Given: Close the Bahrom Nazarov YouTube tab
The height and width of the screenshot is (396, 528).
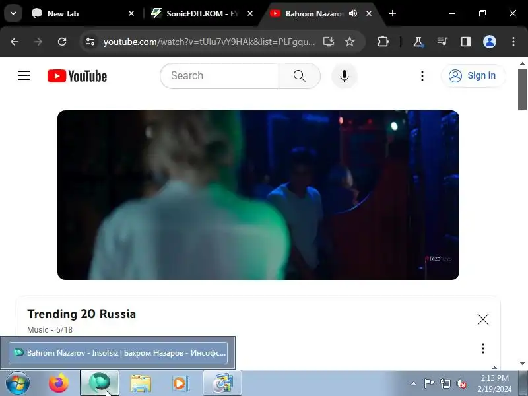Looking at the screenshot, I should (369, 13).
